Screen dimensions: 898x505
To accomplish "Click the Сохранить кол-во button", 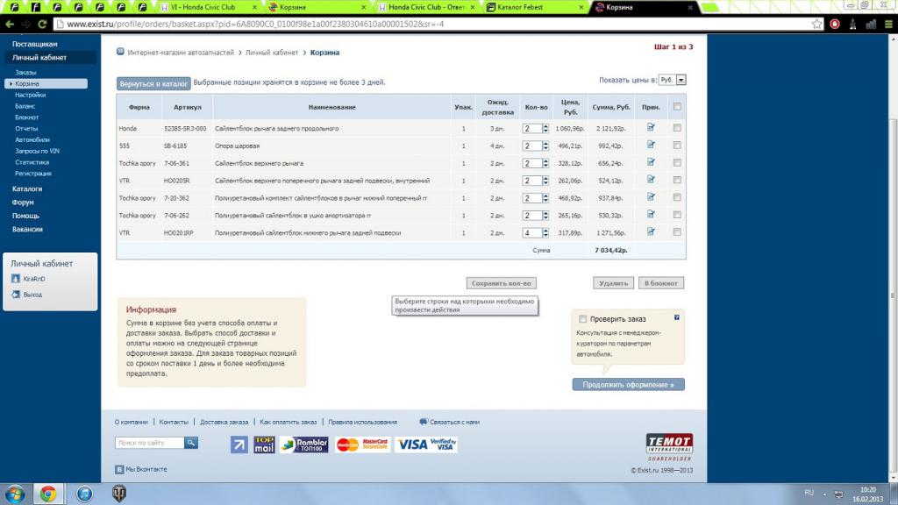I will (x=501, y=283).
